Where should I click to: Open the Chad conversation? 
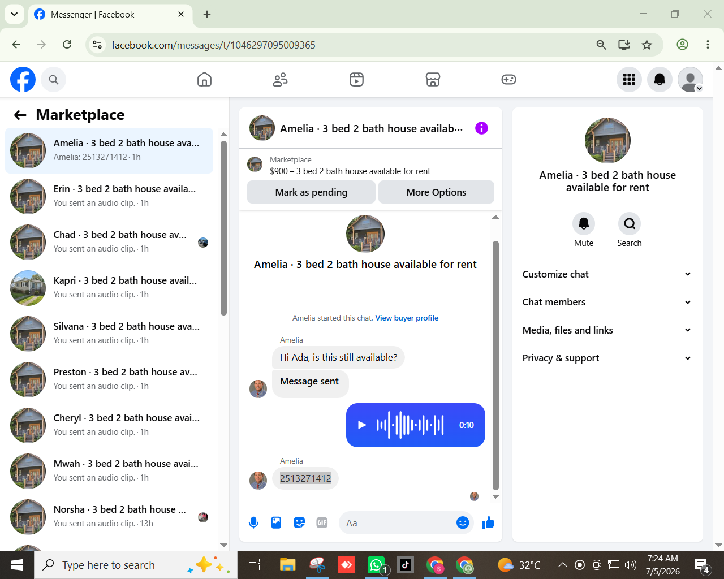pos(109,242)
